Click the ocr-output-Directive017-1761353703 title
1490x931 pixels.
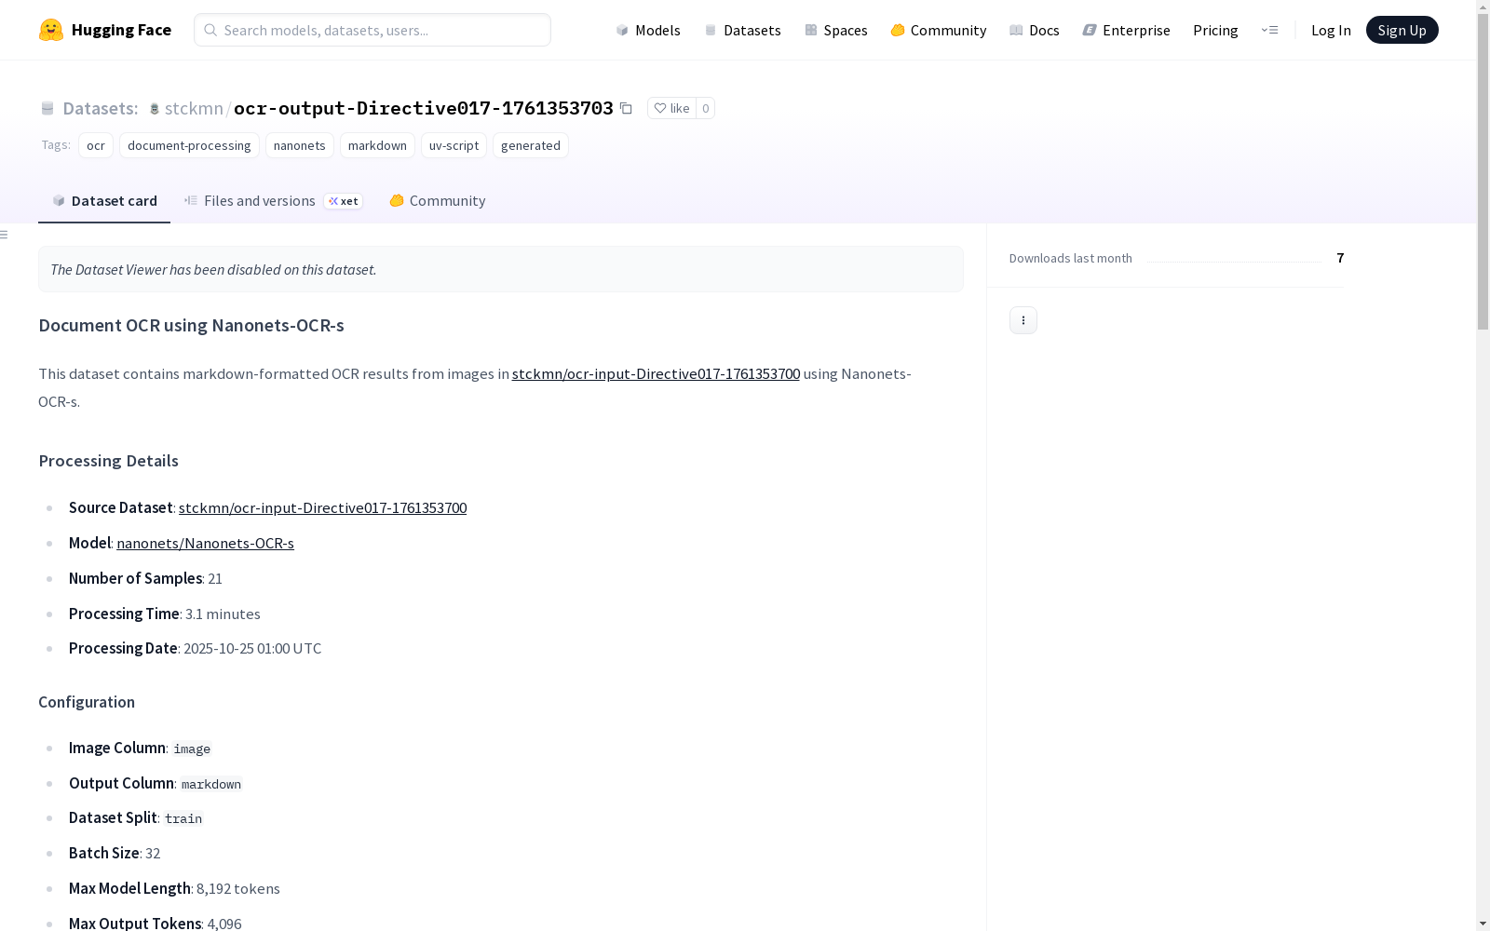pyautogui.click(x=424, y=108)
